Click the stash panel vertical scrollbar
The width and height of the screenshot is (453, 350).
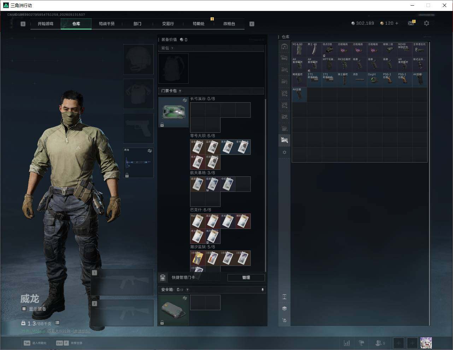point(430,183)
